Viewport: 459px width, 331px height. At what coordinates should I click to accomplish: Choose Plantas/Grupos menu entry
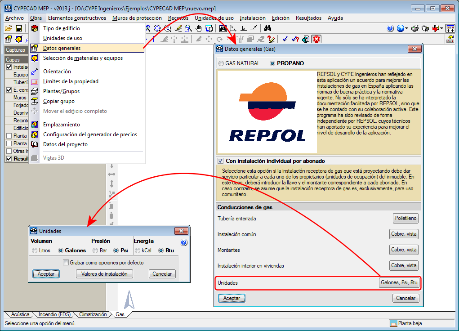pyautogui.click(x=87, y=91)
